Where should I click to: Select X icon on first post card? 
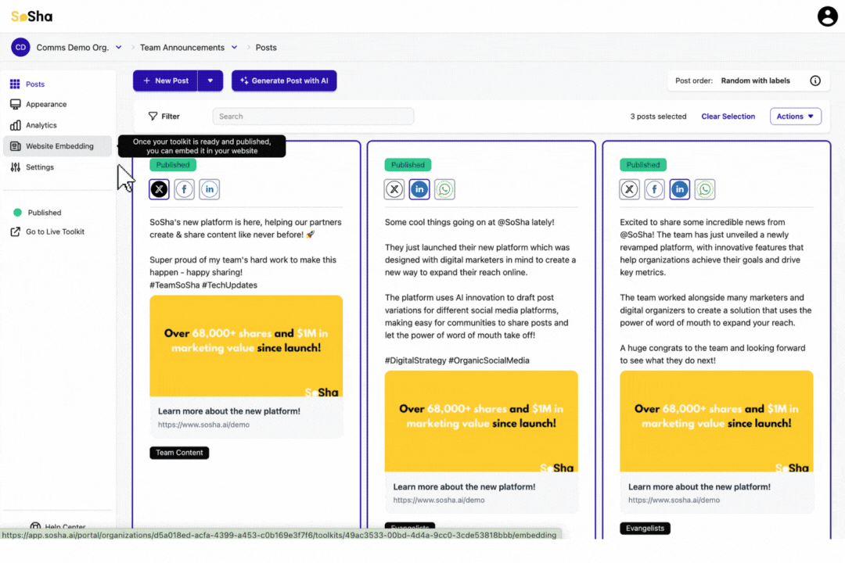[159, 189]
